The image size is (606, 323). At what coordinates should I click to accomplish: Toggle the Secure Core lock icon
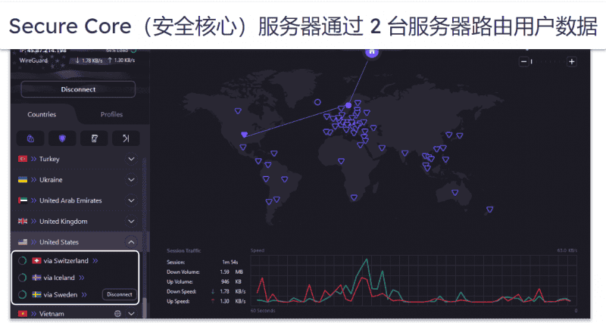[30, 138]
